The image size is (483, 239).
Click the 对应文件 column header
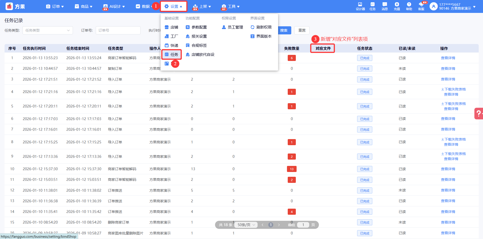click(323, 48)
